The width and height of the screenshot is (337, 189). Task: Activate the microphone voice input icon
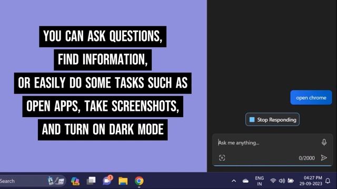coord(324,142)
